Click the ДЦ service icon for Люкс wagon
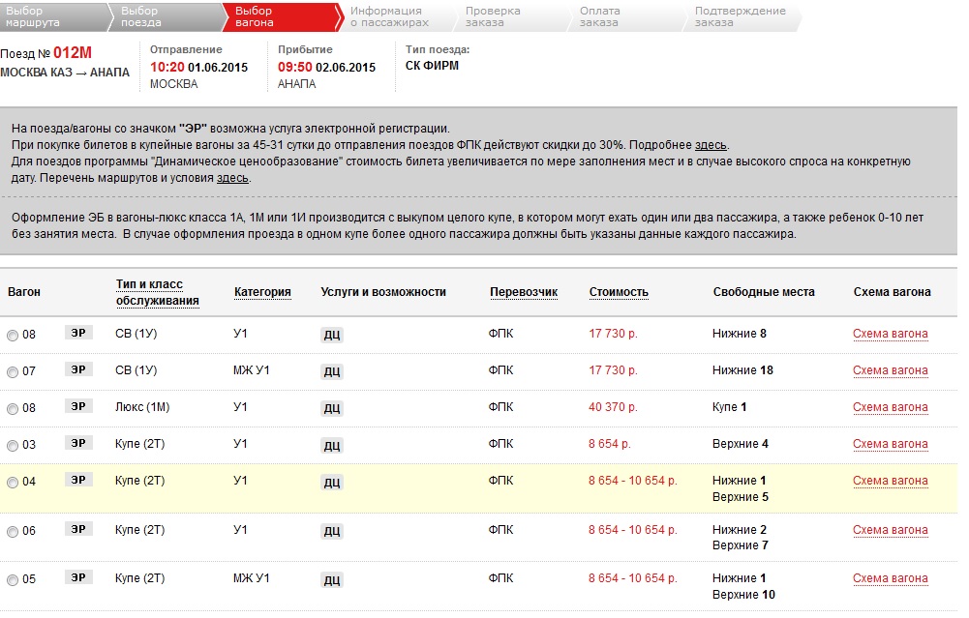The width and height of the screenshot is (969, 618). coord(331,408)
